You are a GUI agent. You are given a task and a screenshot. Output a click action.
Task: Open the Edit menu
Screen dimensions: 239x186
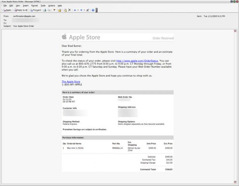11,6
